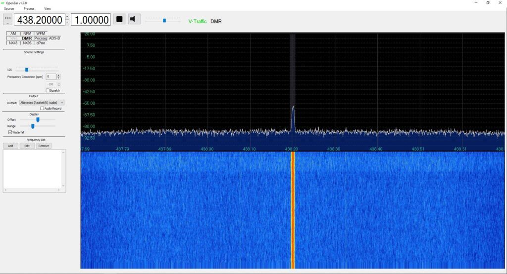Click the empty frequency list box
Image resolution: width=507 pixels, height=274 pixels.
32,168
